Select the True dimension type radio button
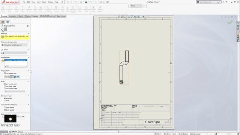Viewport: 240px width, 135px height. tap(5, 100)
